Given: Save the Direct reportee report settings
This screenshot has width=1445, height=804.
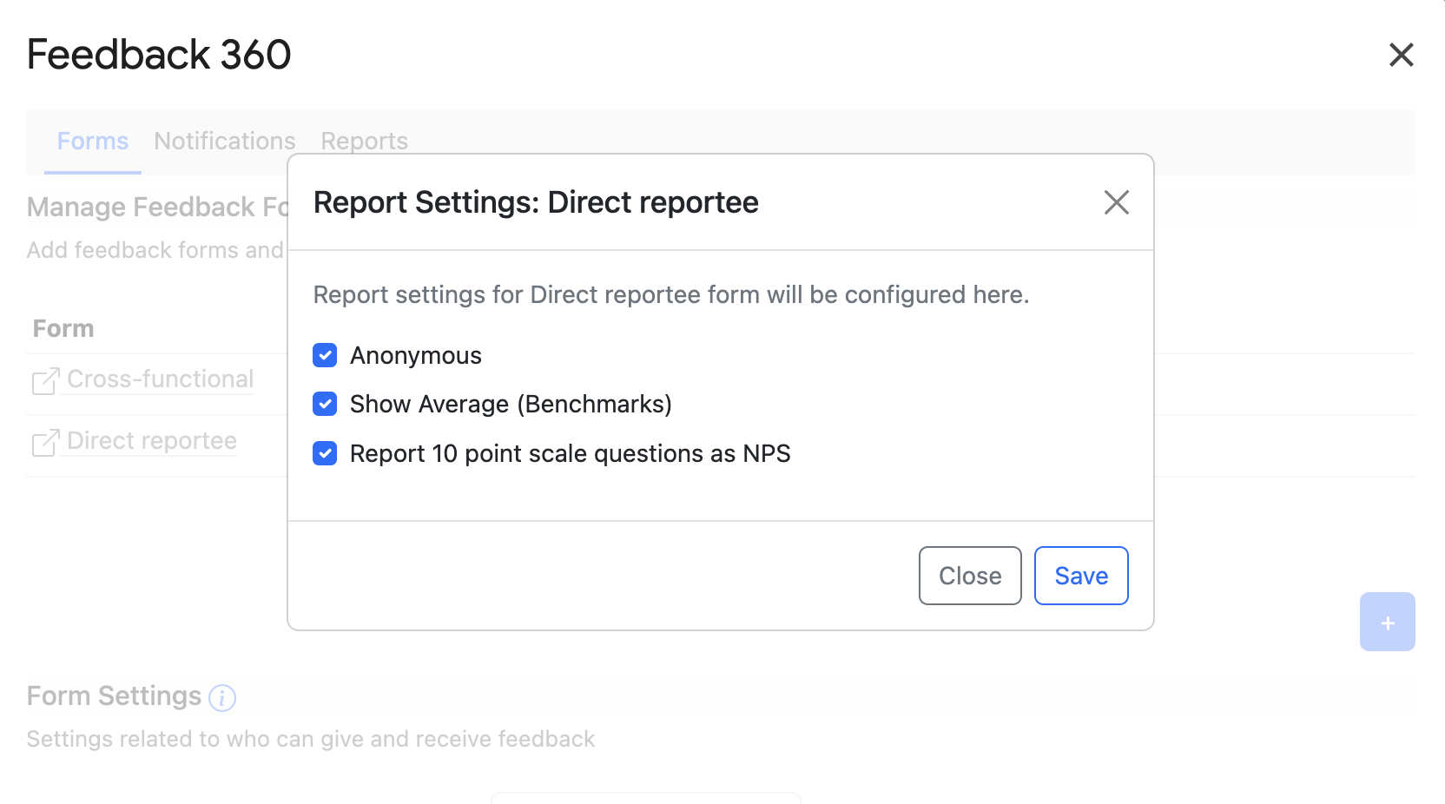Looking at the screenshot, I should (1080, 576).
